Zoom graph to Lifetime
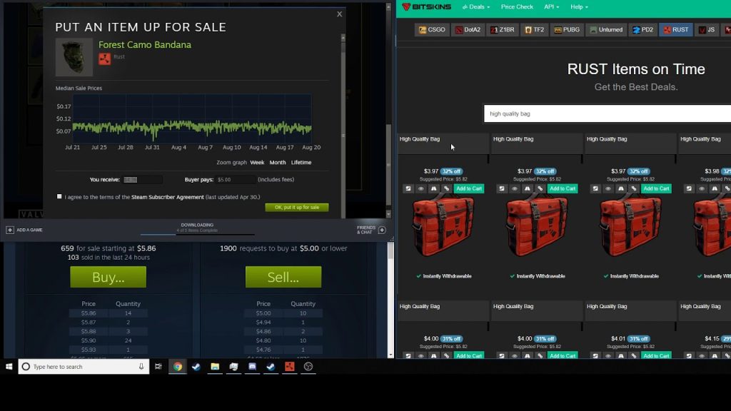 [x=301, y=163]
